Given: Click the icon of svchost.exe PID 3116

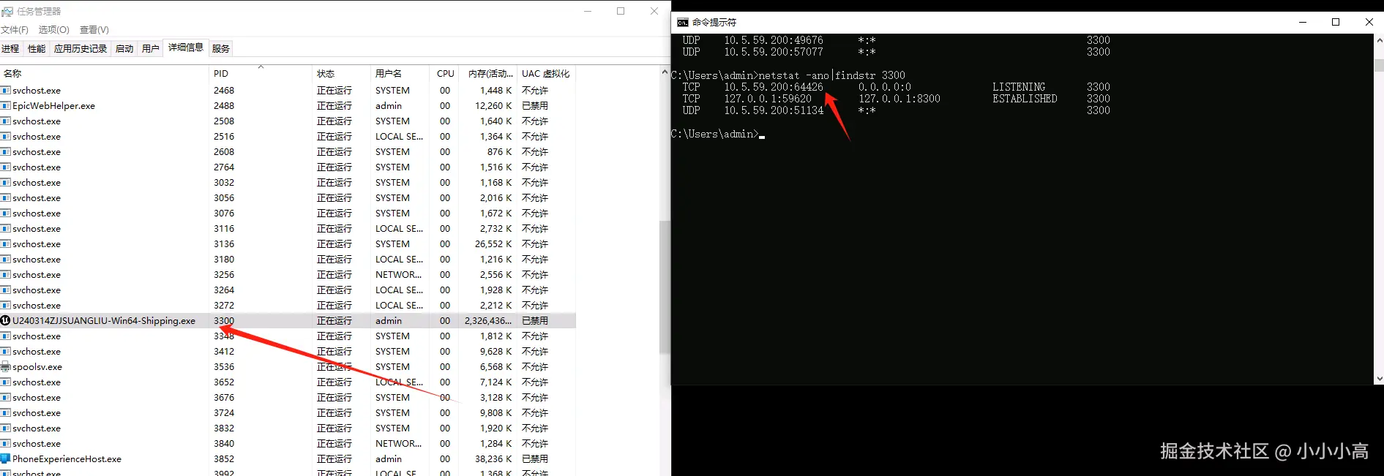Looking at the screenshot, I should click(6, 229).
